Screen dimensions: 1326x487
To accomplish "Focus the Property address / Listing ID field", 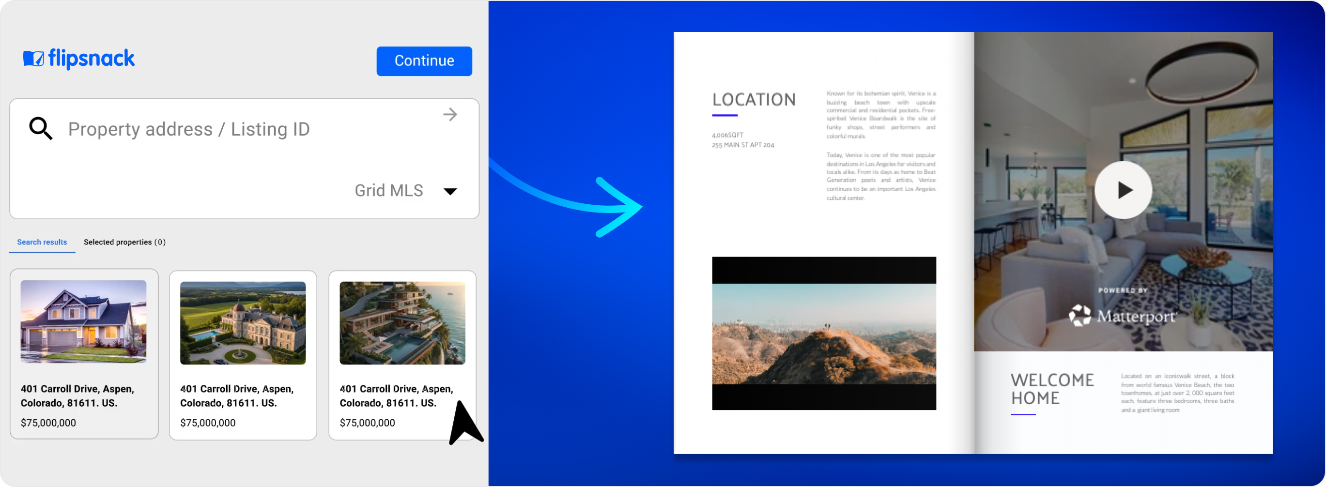I will [247, 129].
